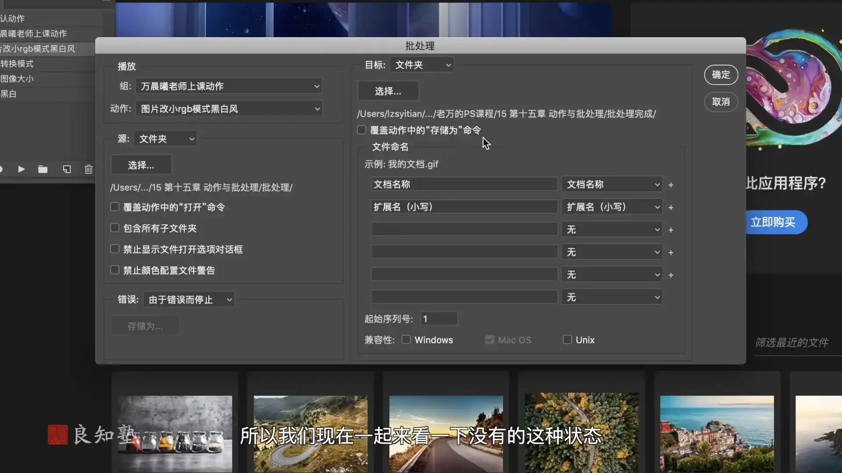Open the 组 actions group dropdown
The image size is (842, 473).
pyautogui.click(x=229, y=86)
